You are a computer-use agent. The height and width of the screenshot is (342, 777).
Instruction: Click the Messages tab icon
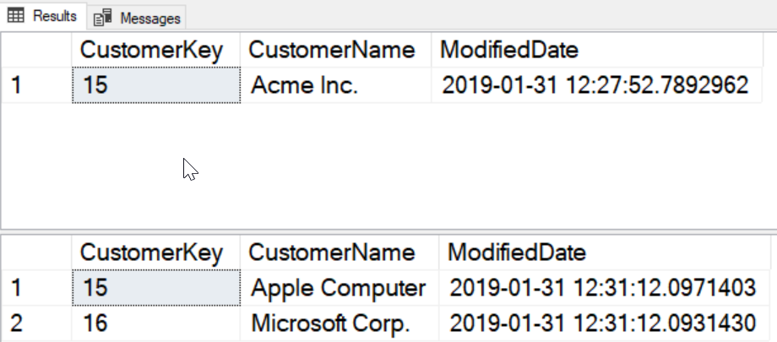pos(103,17)
